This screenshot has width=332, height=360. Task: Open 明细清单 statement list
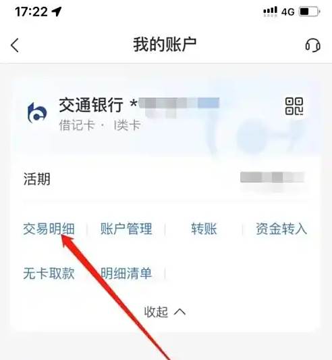coord(126,273)
